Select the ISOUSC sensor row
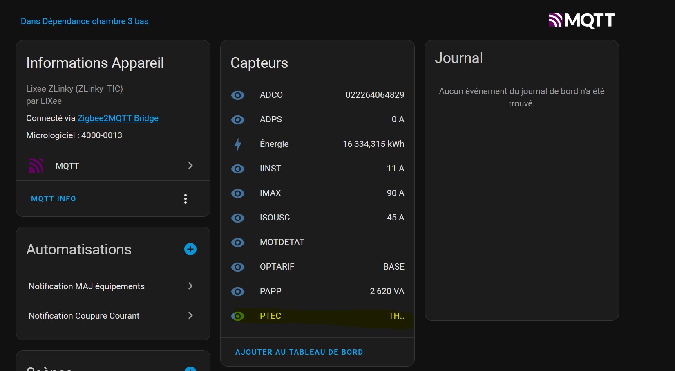This screenshot has width=675, height=371. click(x=317, y=218)
